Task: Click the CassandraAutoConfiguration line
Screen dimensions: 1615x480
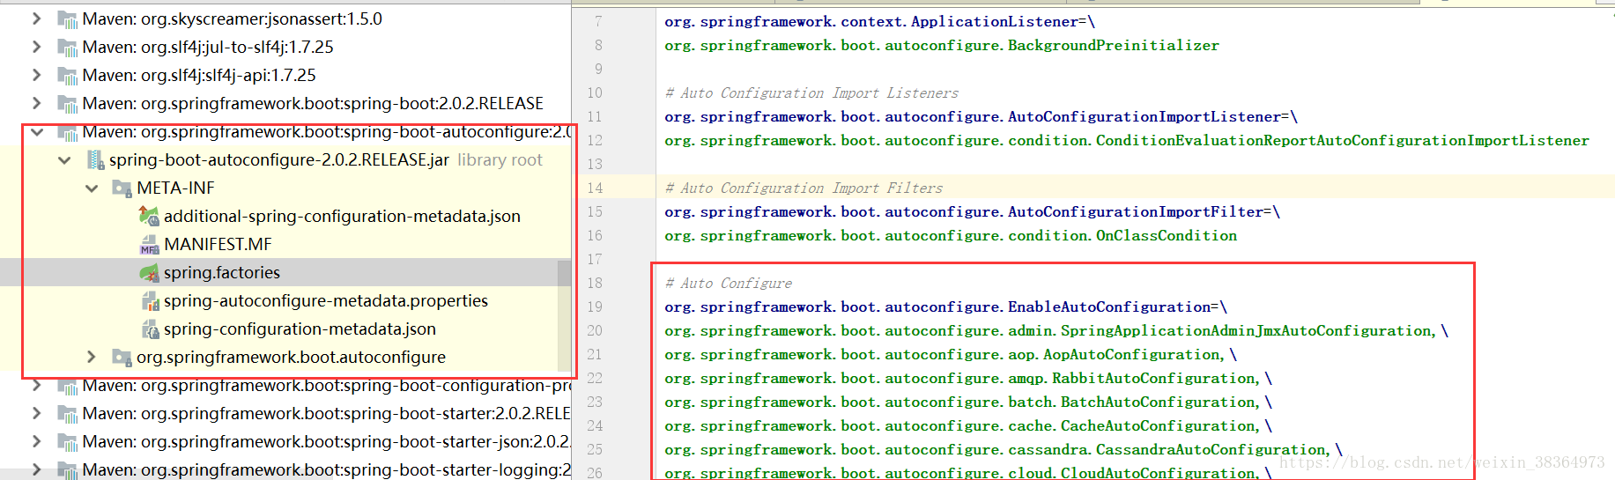Action: (x=1004, y=449)
